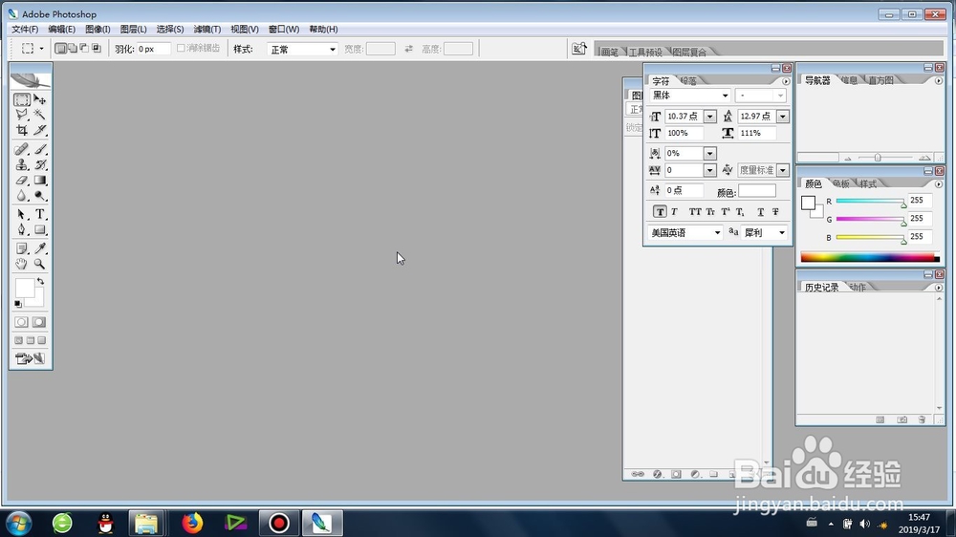Select the Rectangle shape tool
Image resolution: width=956 pixels, height=537 pixels.
coord(39,229)
